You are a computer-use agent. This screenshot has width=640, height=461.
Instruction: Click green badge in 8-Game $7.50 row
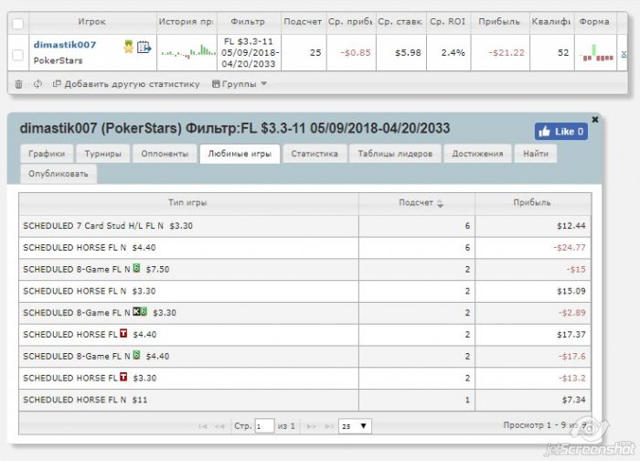pyautogui.click(x=137, y=268)
